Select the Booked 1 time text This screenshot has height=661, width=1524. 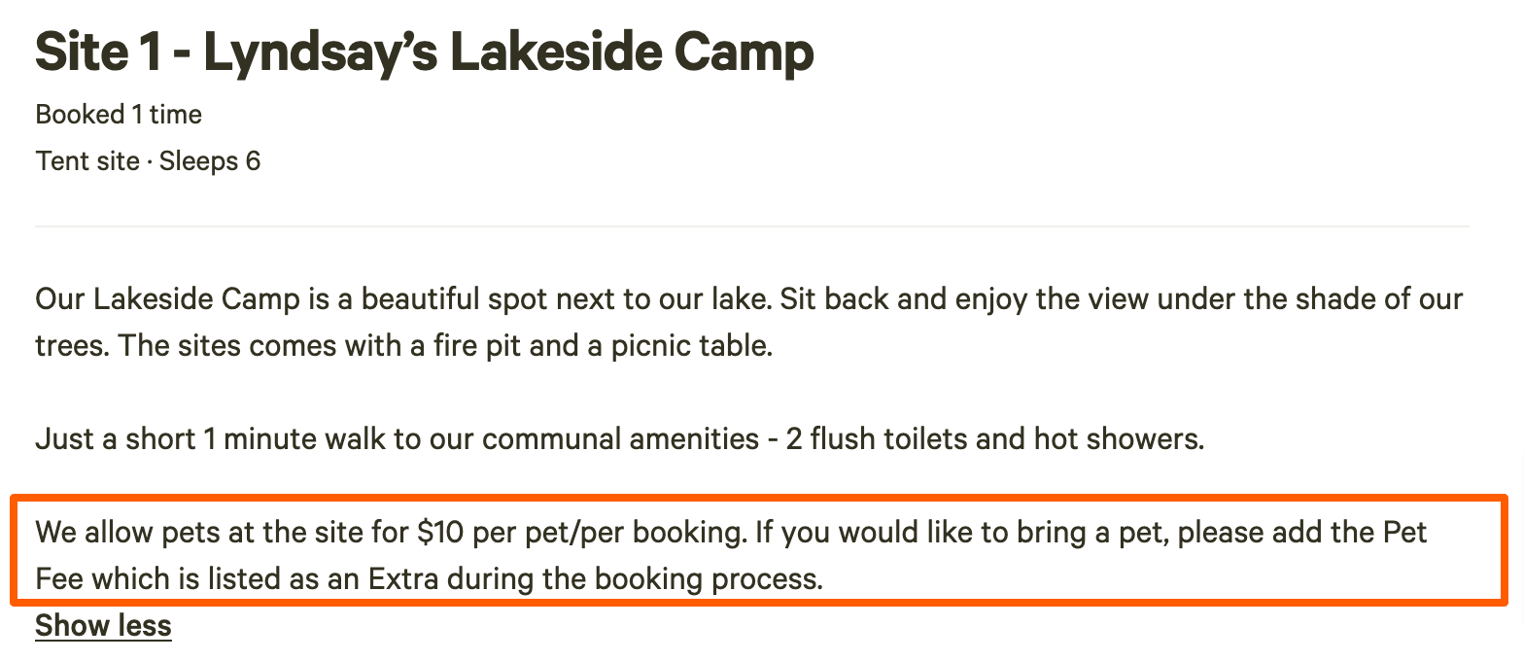(x=119, y=115)
